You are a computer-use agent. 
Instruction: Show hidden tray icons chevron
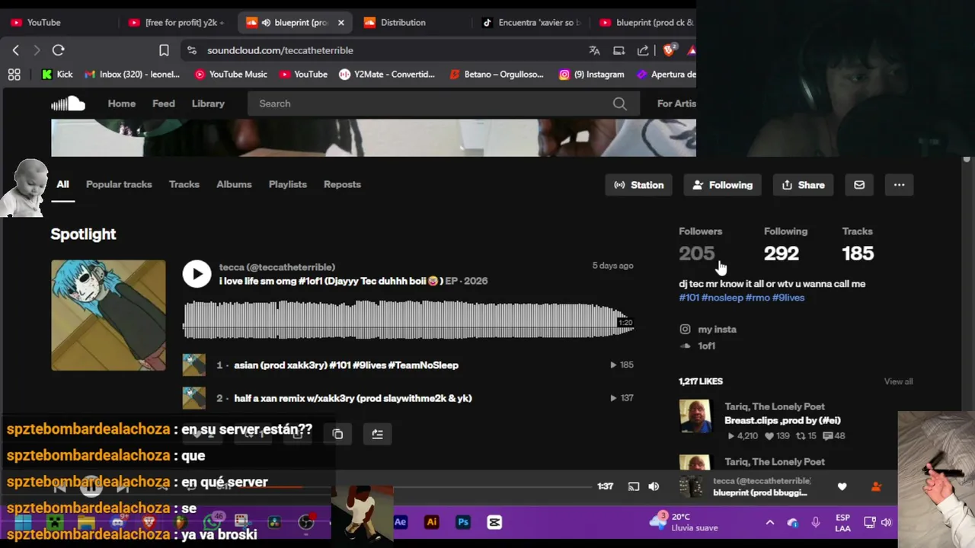point(770,522)
